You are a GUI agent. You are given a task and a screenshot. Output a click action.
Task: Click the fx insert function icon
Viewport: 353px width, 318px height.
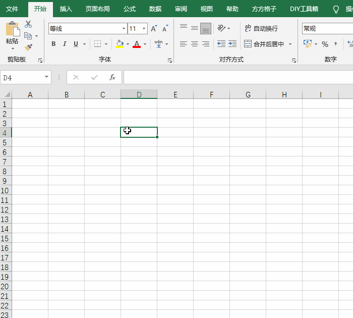coord(112,77)
